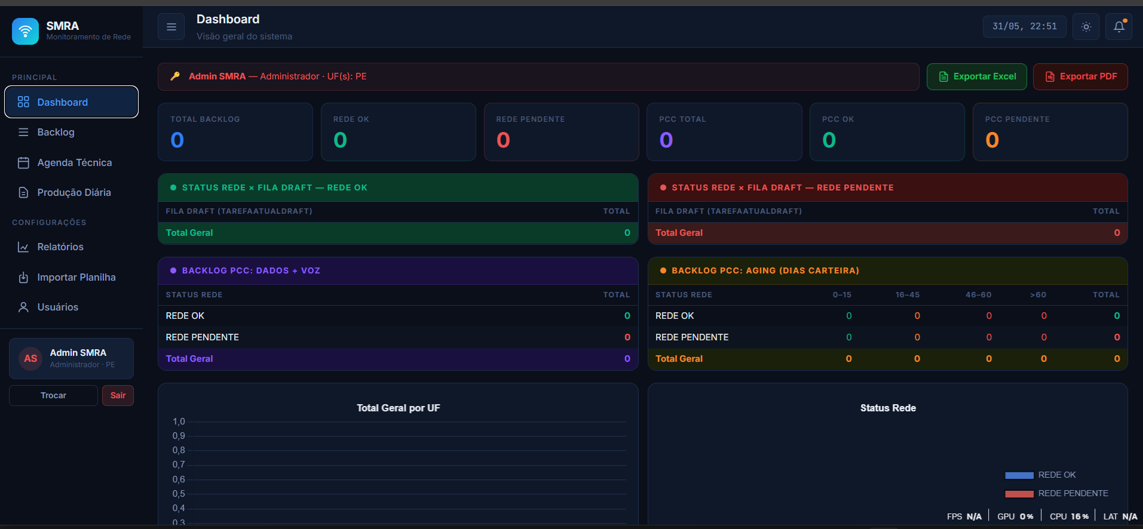Click REDE PENDENTE row in Dados + Voz table
Viewport: 1143px width, 529px height.
(x=398, y=337)
